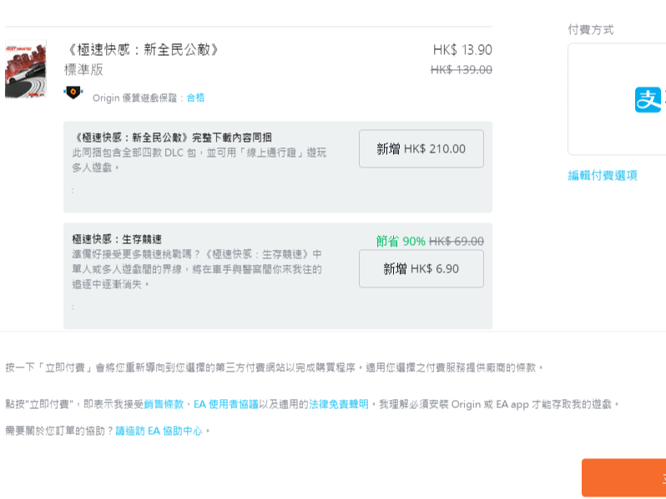The height and width of the screenshot is (499, 666).
Task: Click the sale price HK$ 13.90
Action: tap(462, 50)
